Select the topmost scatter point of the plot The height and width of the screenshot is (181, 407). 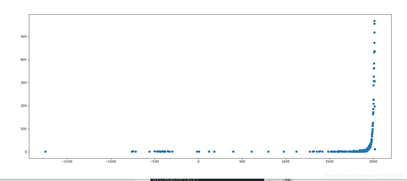[x=374, y=21]
